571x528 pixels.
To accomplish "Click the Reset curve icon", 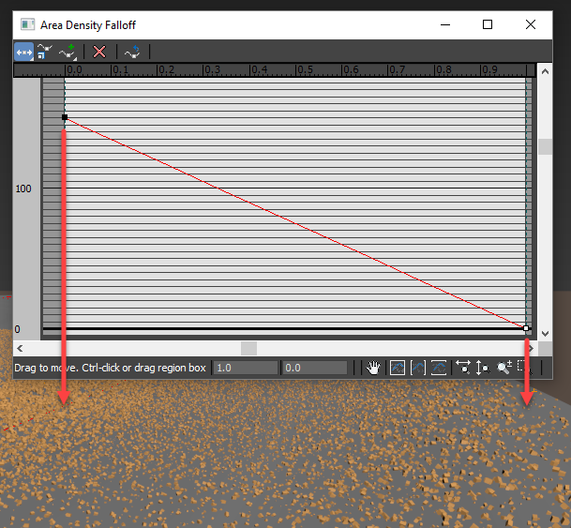I will click(132, 52).
